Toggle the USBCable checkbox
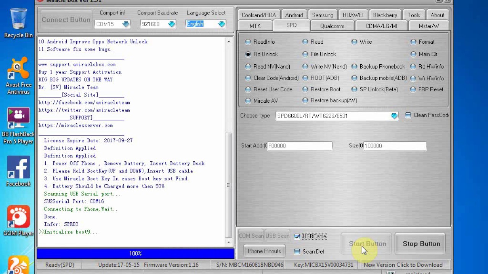The height and width of the screenshot is (274, 488). (297, 236)
